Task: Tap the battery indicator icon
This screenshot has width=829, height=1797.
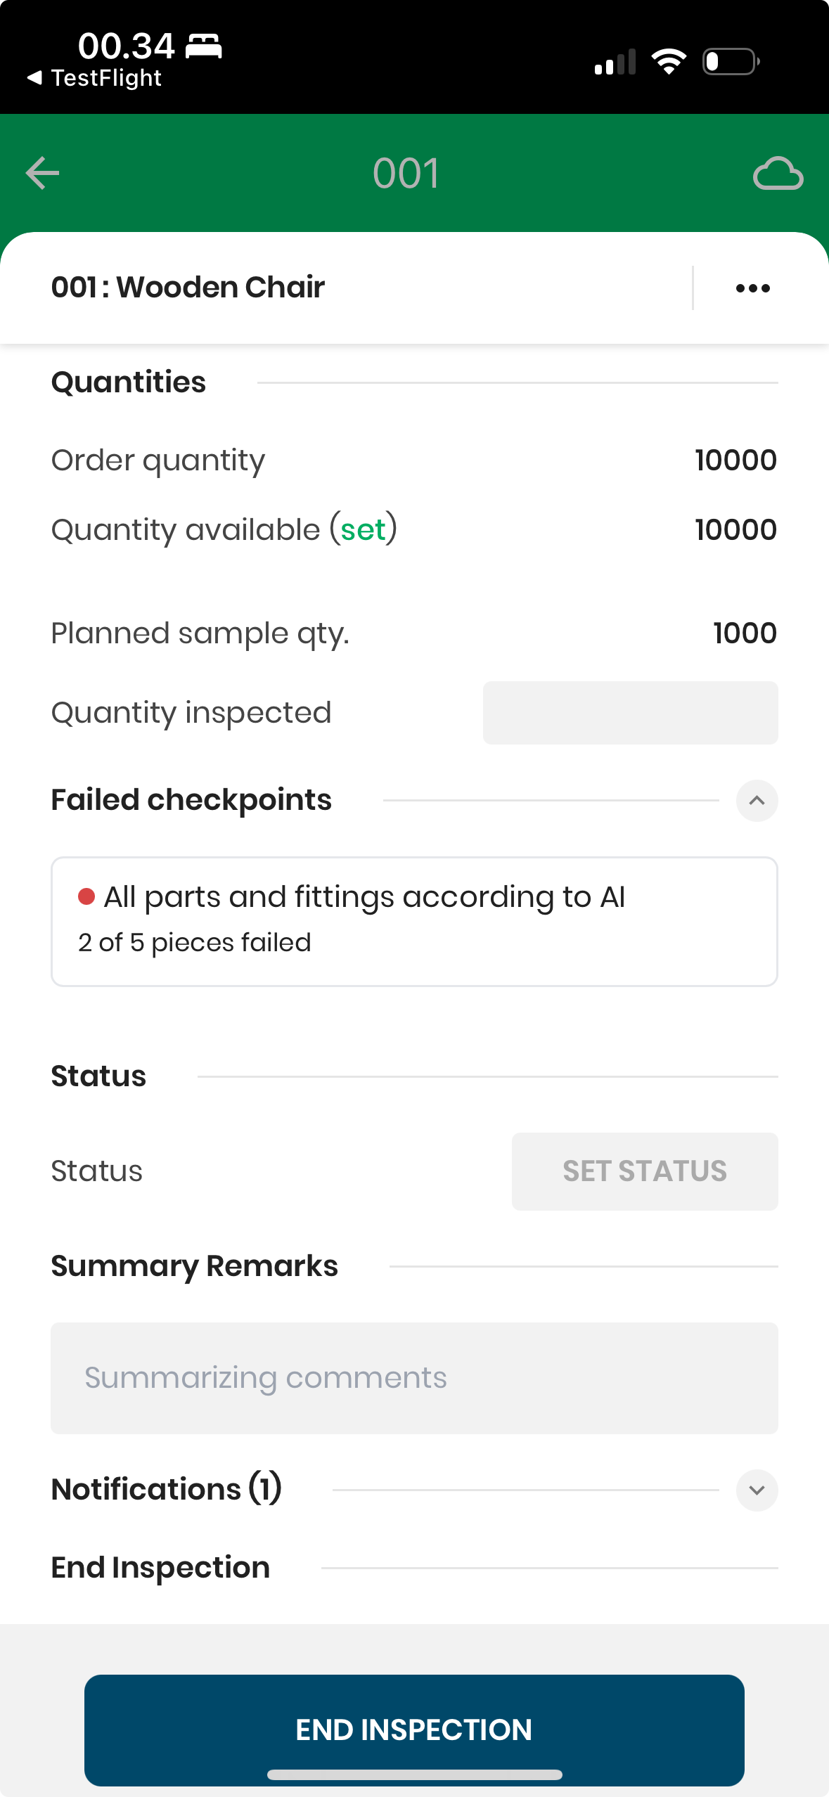Action: click(x=731, y=62)
